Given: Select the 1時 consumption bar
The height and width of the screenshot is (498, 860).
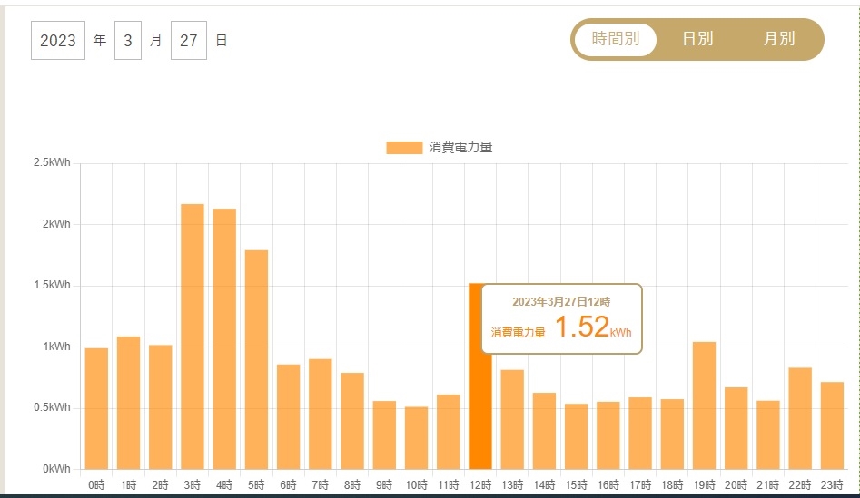Looking at the screenshot, I should (128, 403).
